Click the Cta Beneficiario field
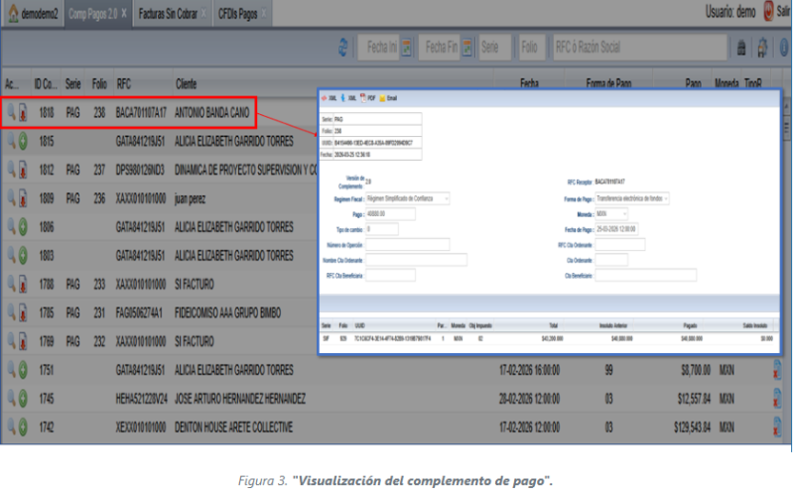The image size is (794, 489). (x=646, y=276)
